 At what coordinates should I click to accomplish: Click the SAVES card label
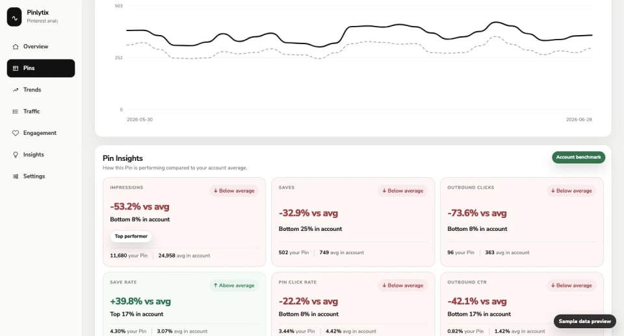287,187
